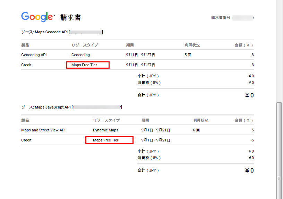The width and height of the screenshot is (283, 199).
Task: Select the Geocoding API product cell
Action: click(34, 55)
